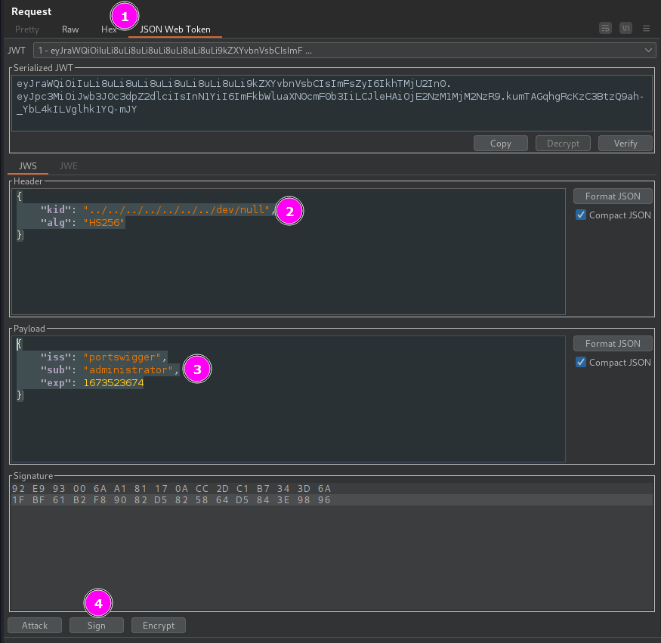Expand the JWT selection dropdown
Screen dimensions: 661x643
(344, 51)
